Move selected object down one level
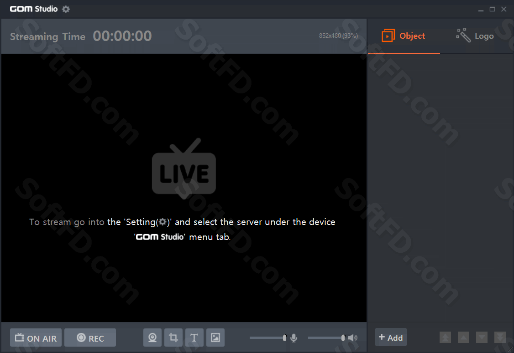The height and width of the screenshot is (353, 514). 482,338
